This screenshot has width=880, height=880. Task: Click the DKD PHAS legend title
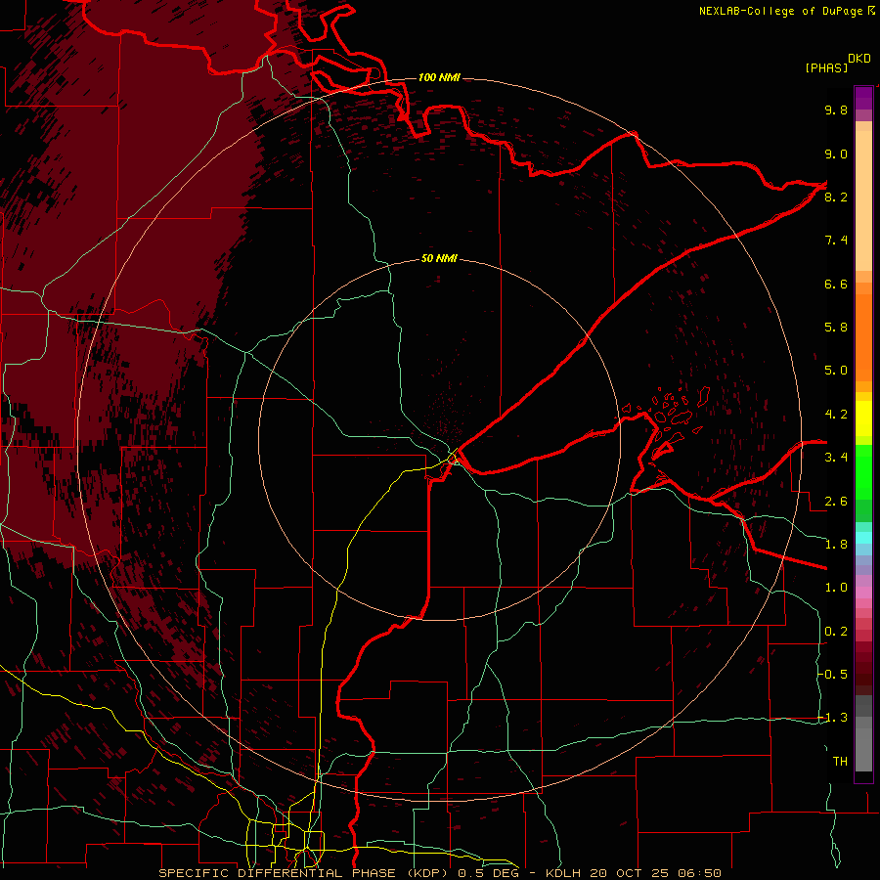pos(837,63)
